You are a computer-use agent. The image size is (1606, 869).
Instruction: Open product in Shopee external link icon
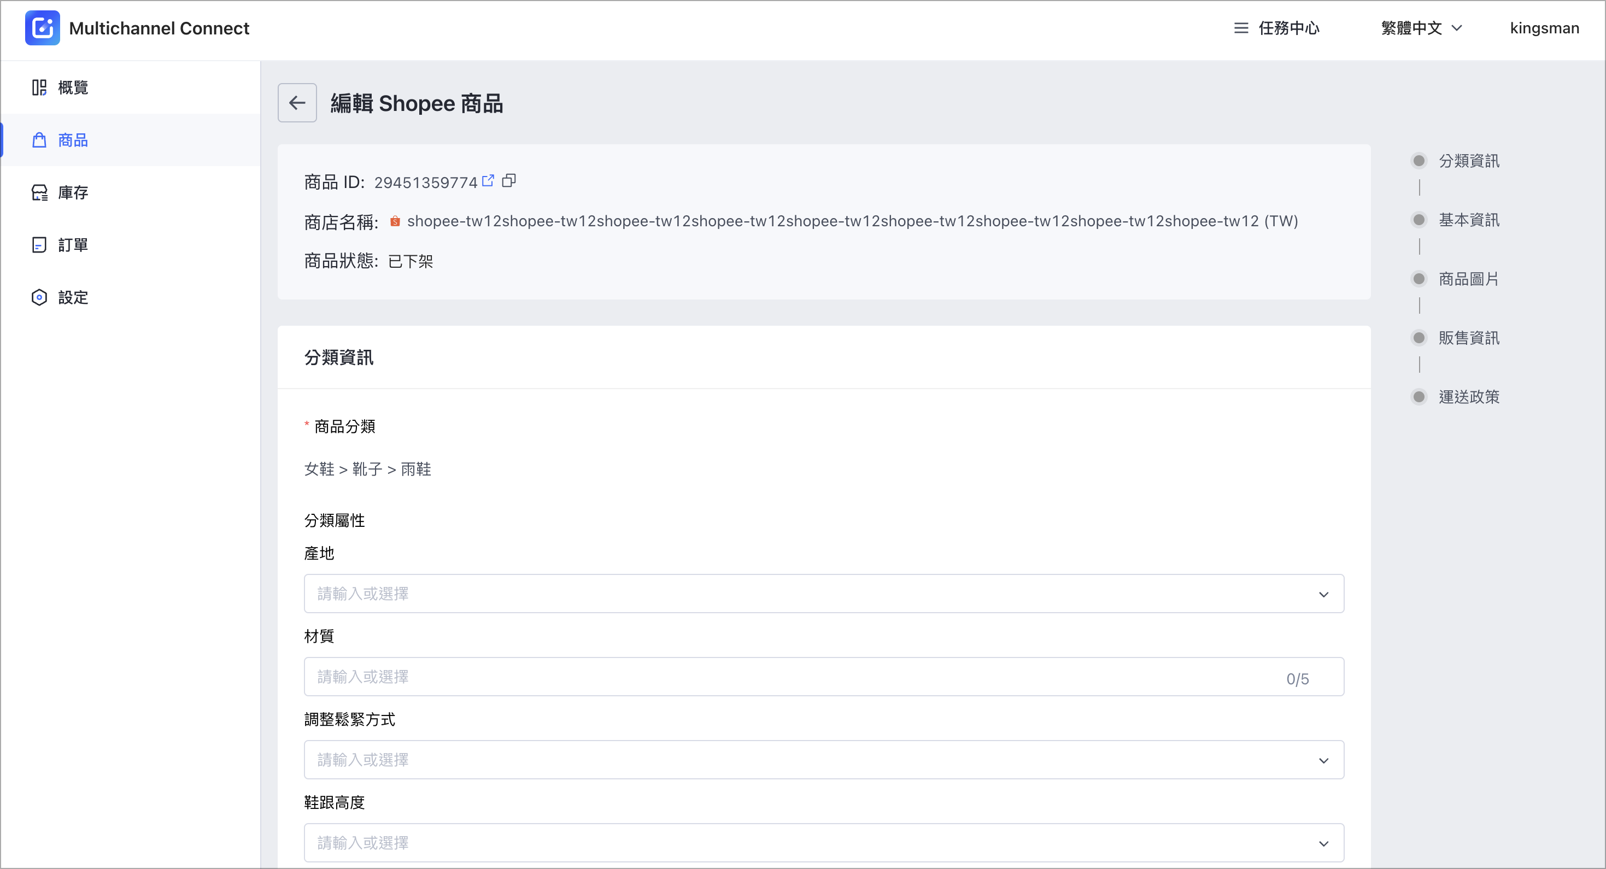tap(488, 181)
